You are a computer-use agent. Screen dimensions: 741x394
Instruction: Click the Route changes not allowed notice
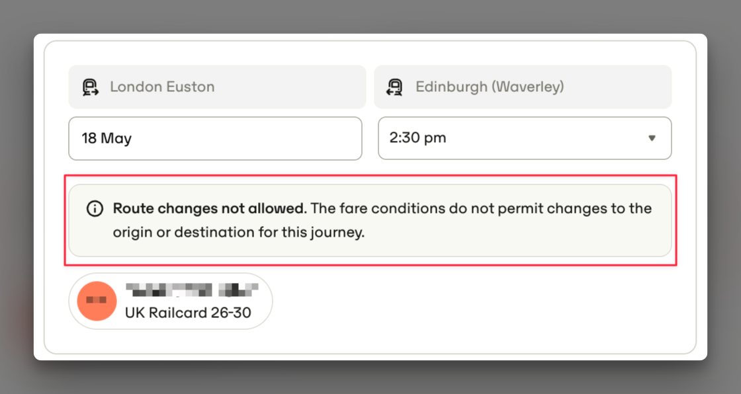tap(370, 220)
